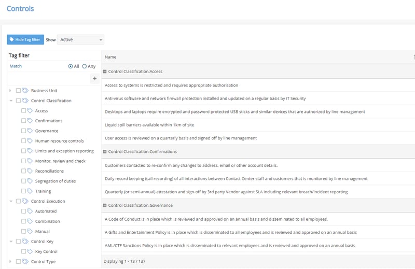Click the Hide Tag filter button
This screenshot has height=269, width=415.
25,39
